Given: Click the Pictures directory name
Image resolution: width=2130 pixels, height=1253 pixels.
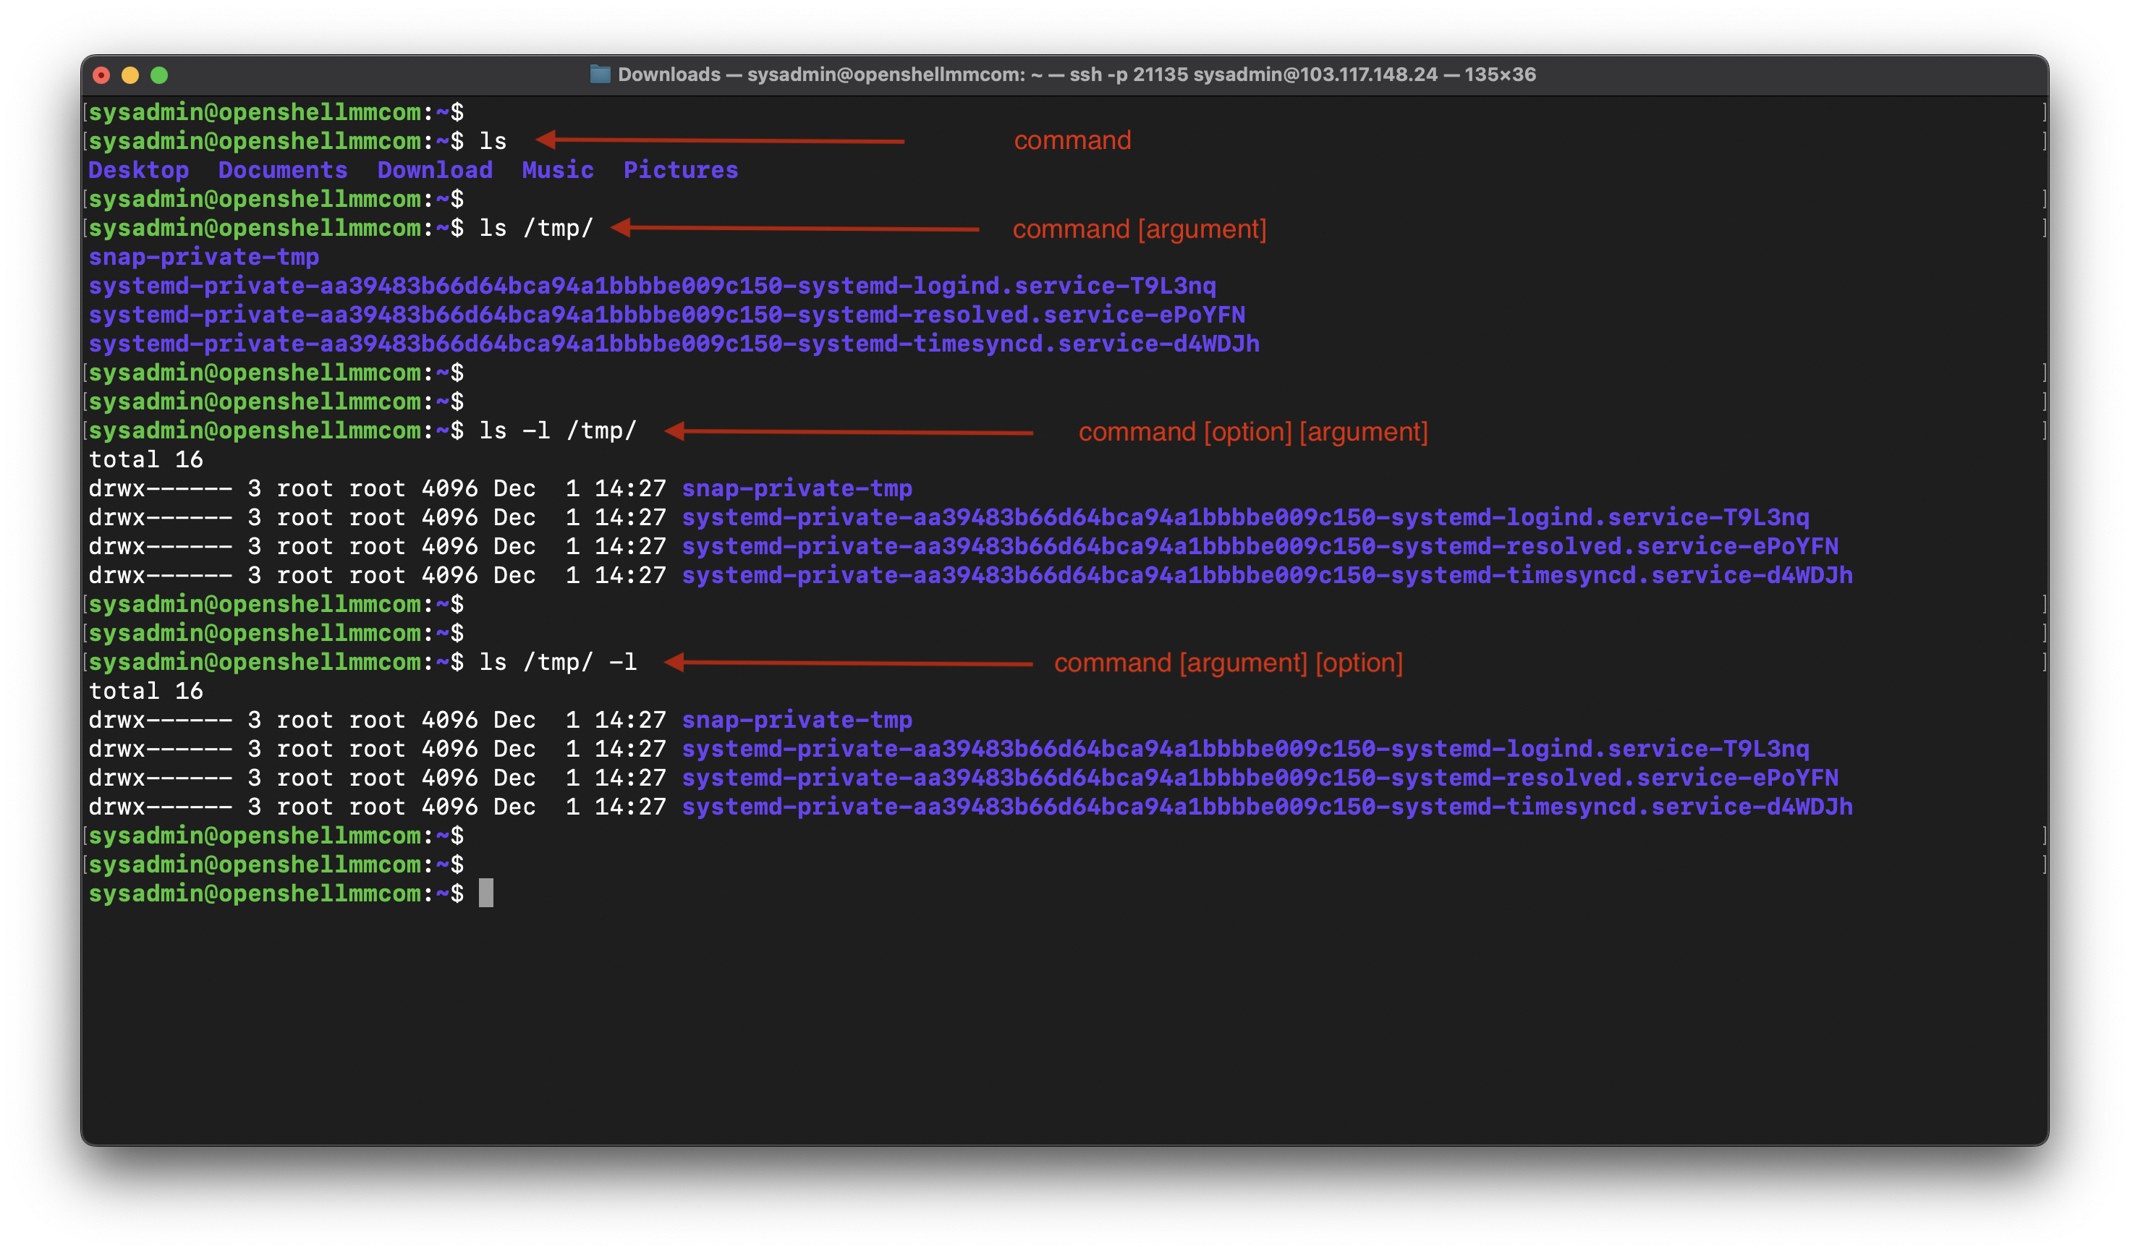Looking at the screenshot, I should [x=680, y=170].
